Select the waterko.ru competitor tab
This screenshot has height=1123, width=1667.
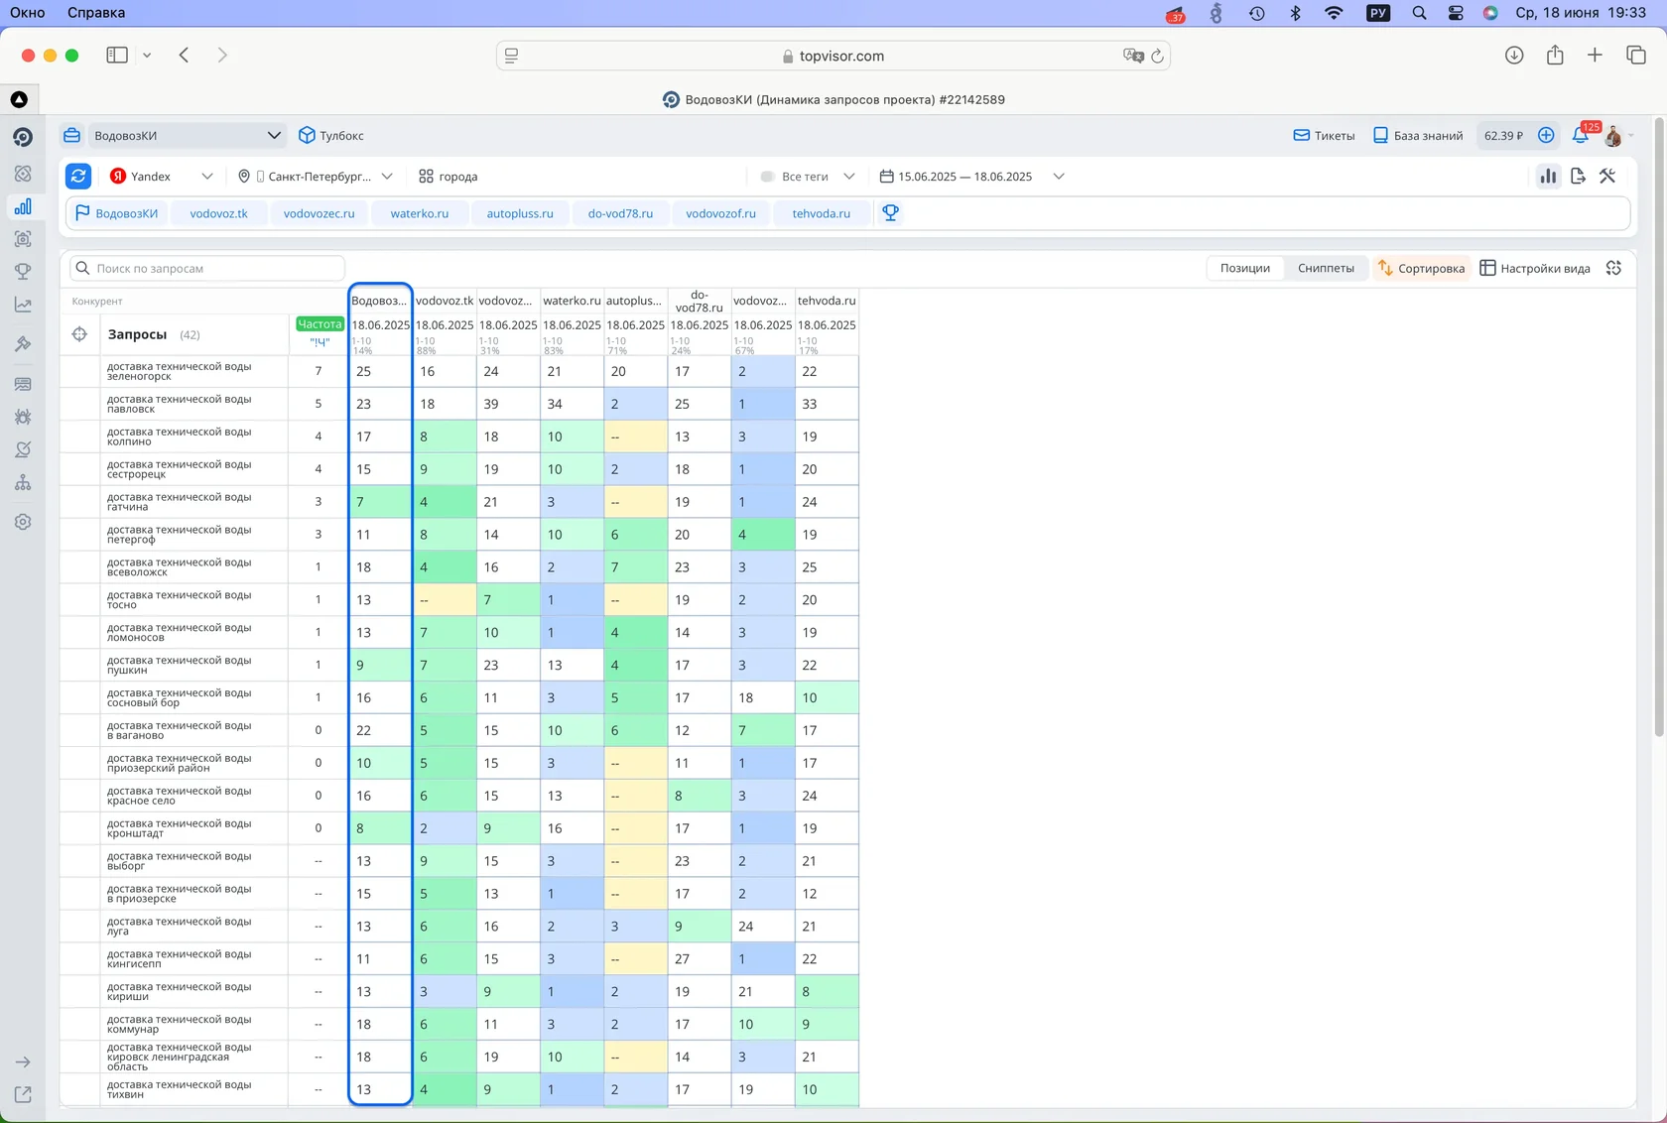tap(420, 213)
